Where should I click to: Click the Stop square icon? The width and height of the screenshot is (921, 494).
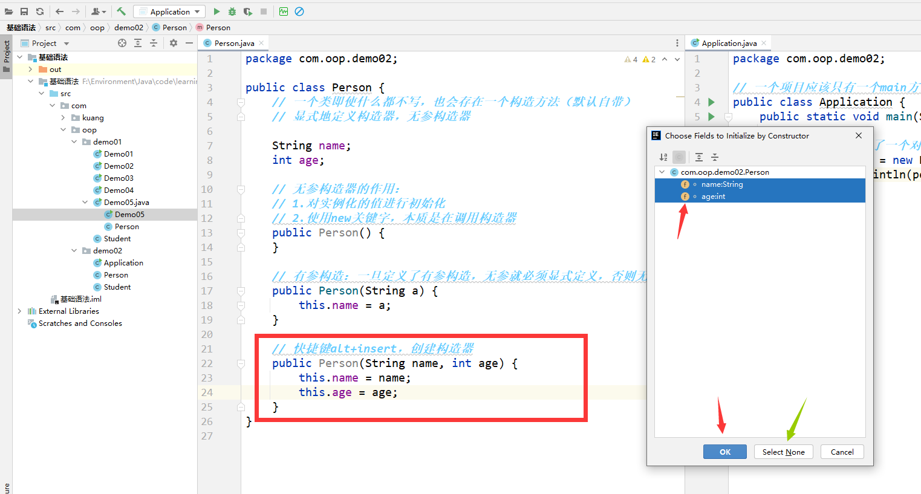click(264, 11)
